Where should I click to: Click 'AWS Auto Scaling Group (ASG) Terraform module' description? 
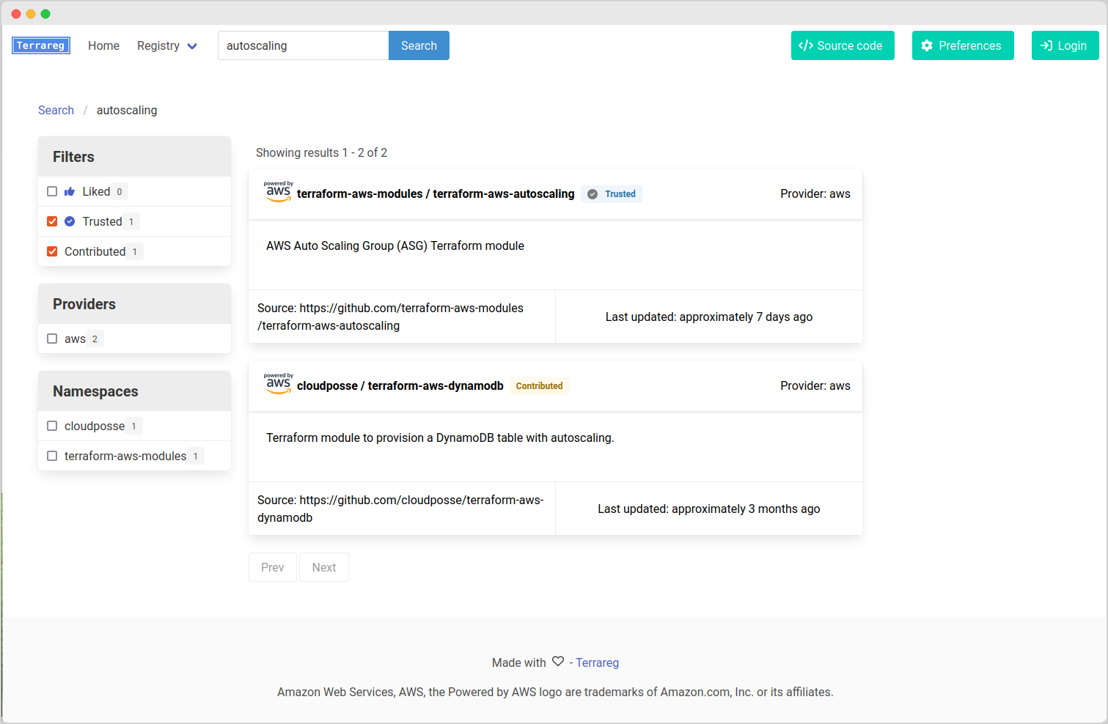(395, 245)
